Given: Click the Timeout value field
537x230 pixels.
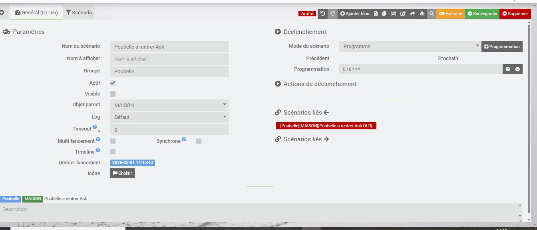Looking at the screenshot, I should [x=169, y=130].
